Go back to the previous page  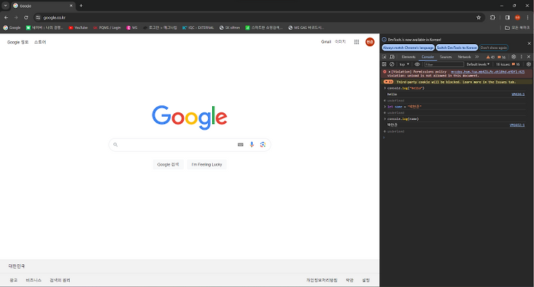pyautogui.click(x=6, y=17)
